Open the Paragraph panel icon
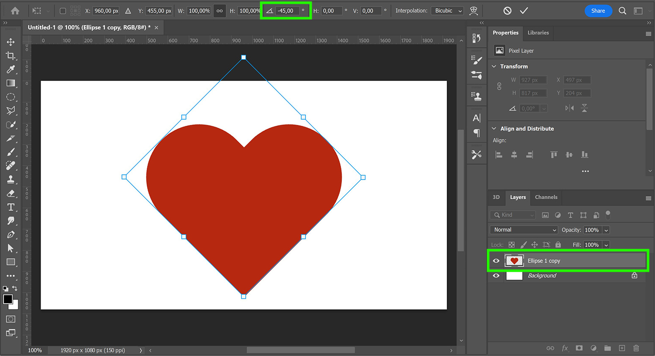This screenshot has height=356, width=655. (476, 133)
